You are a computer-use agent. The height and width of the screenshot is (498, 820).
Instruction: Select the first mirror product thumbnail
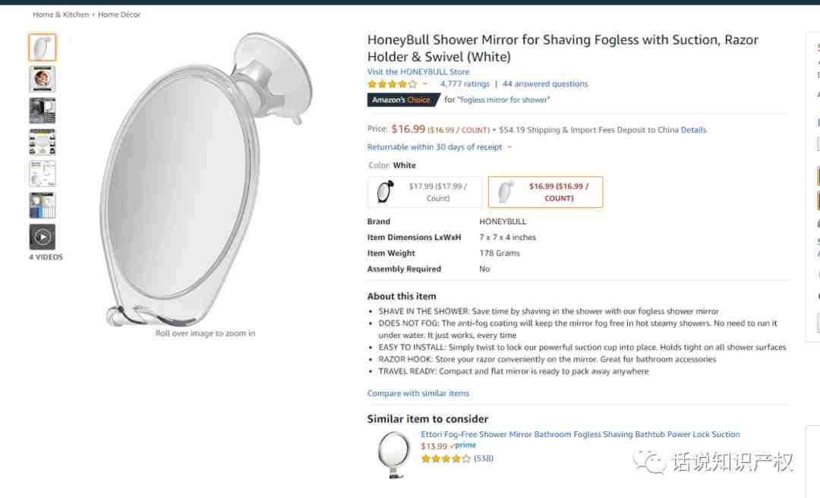43,48
